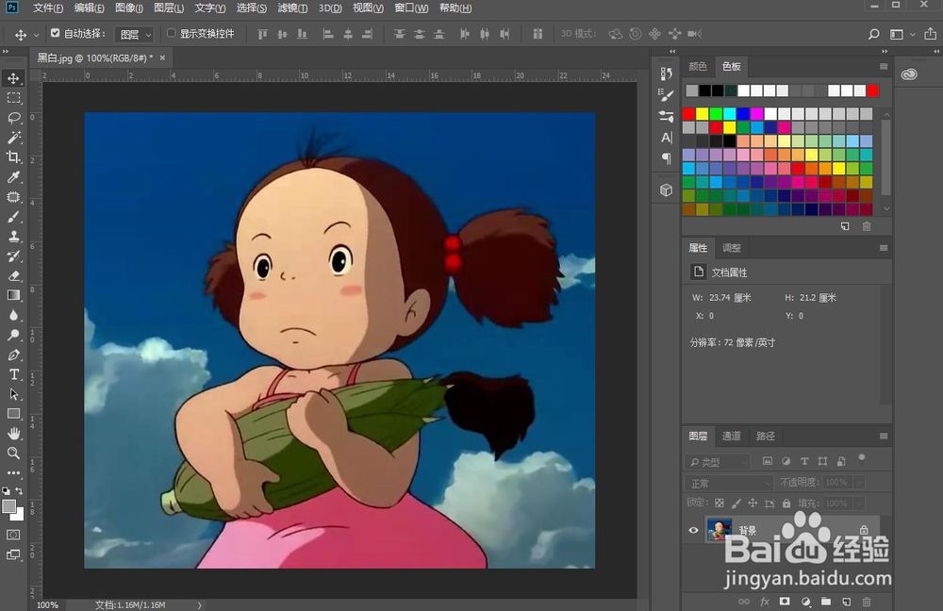The width and height of the screenshot is (943, 611).
Task: Click the add layer mask icon
Action: pyautogui.click(x=785, y=602)
